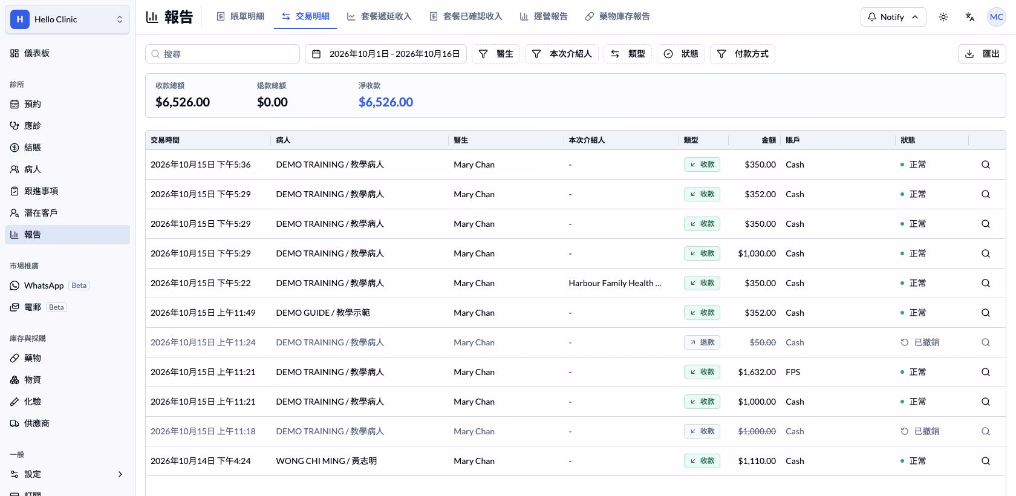Image resolution: width=1016 pixels, height=496 pixels.
Task: Switch to the 套餐遞延收入 tab
Action: 379,16
